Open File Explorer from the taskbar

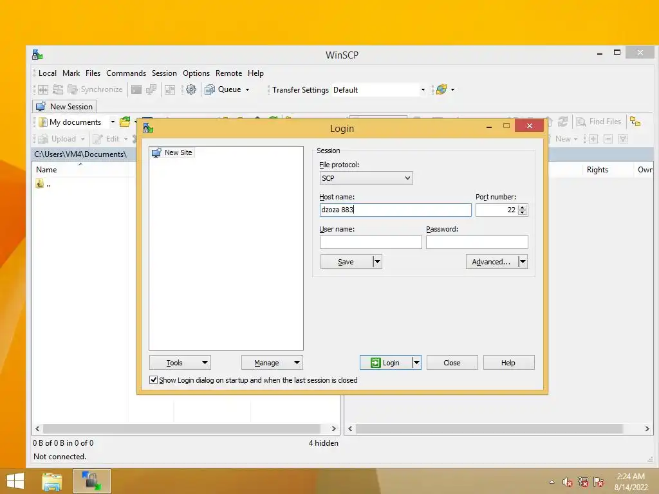(52, 481)
